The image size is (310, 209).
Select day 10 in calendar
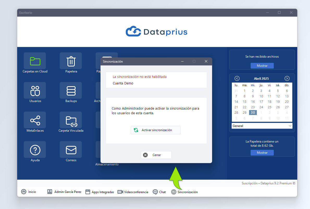(261, 96)
